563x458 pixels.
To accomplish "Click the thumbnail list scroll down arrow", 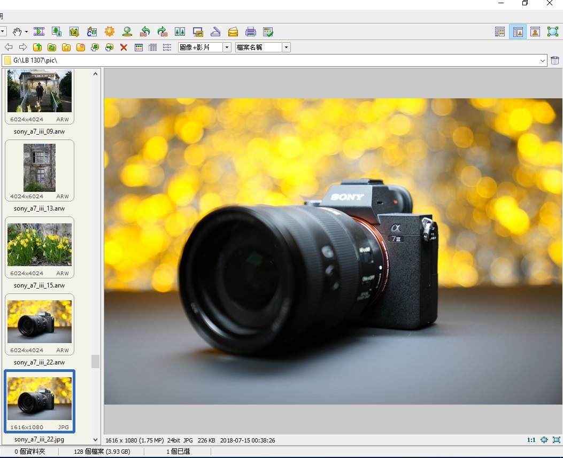I will 95,439.
